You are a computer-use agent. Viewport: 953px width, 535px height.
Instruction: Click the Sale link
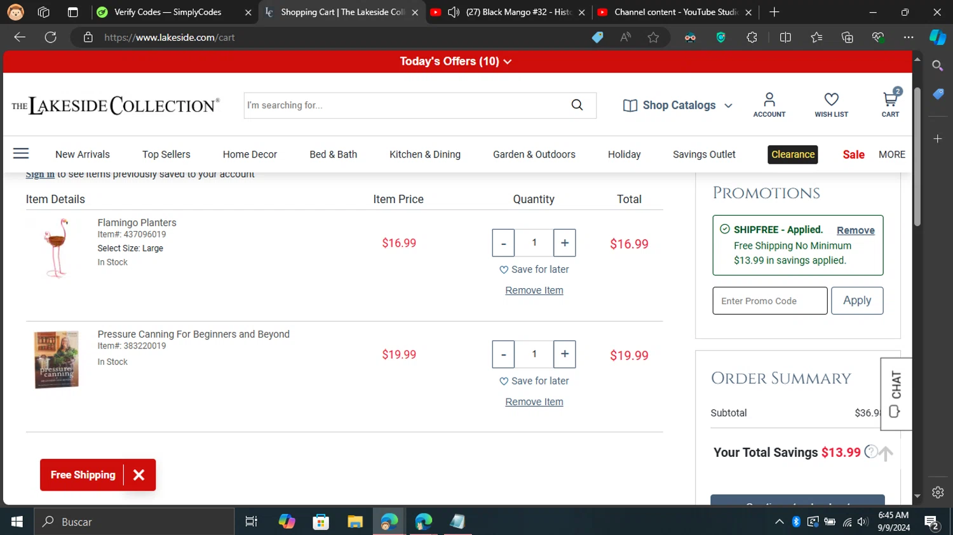(x=853, y=154)
